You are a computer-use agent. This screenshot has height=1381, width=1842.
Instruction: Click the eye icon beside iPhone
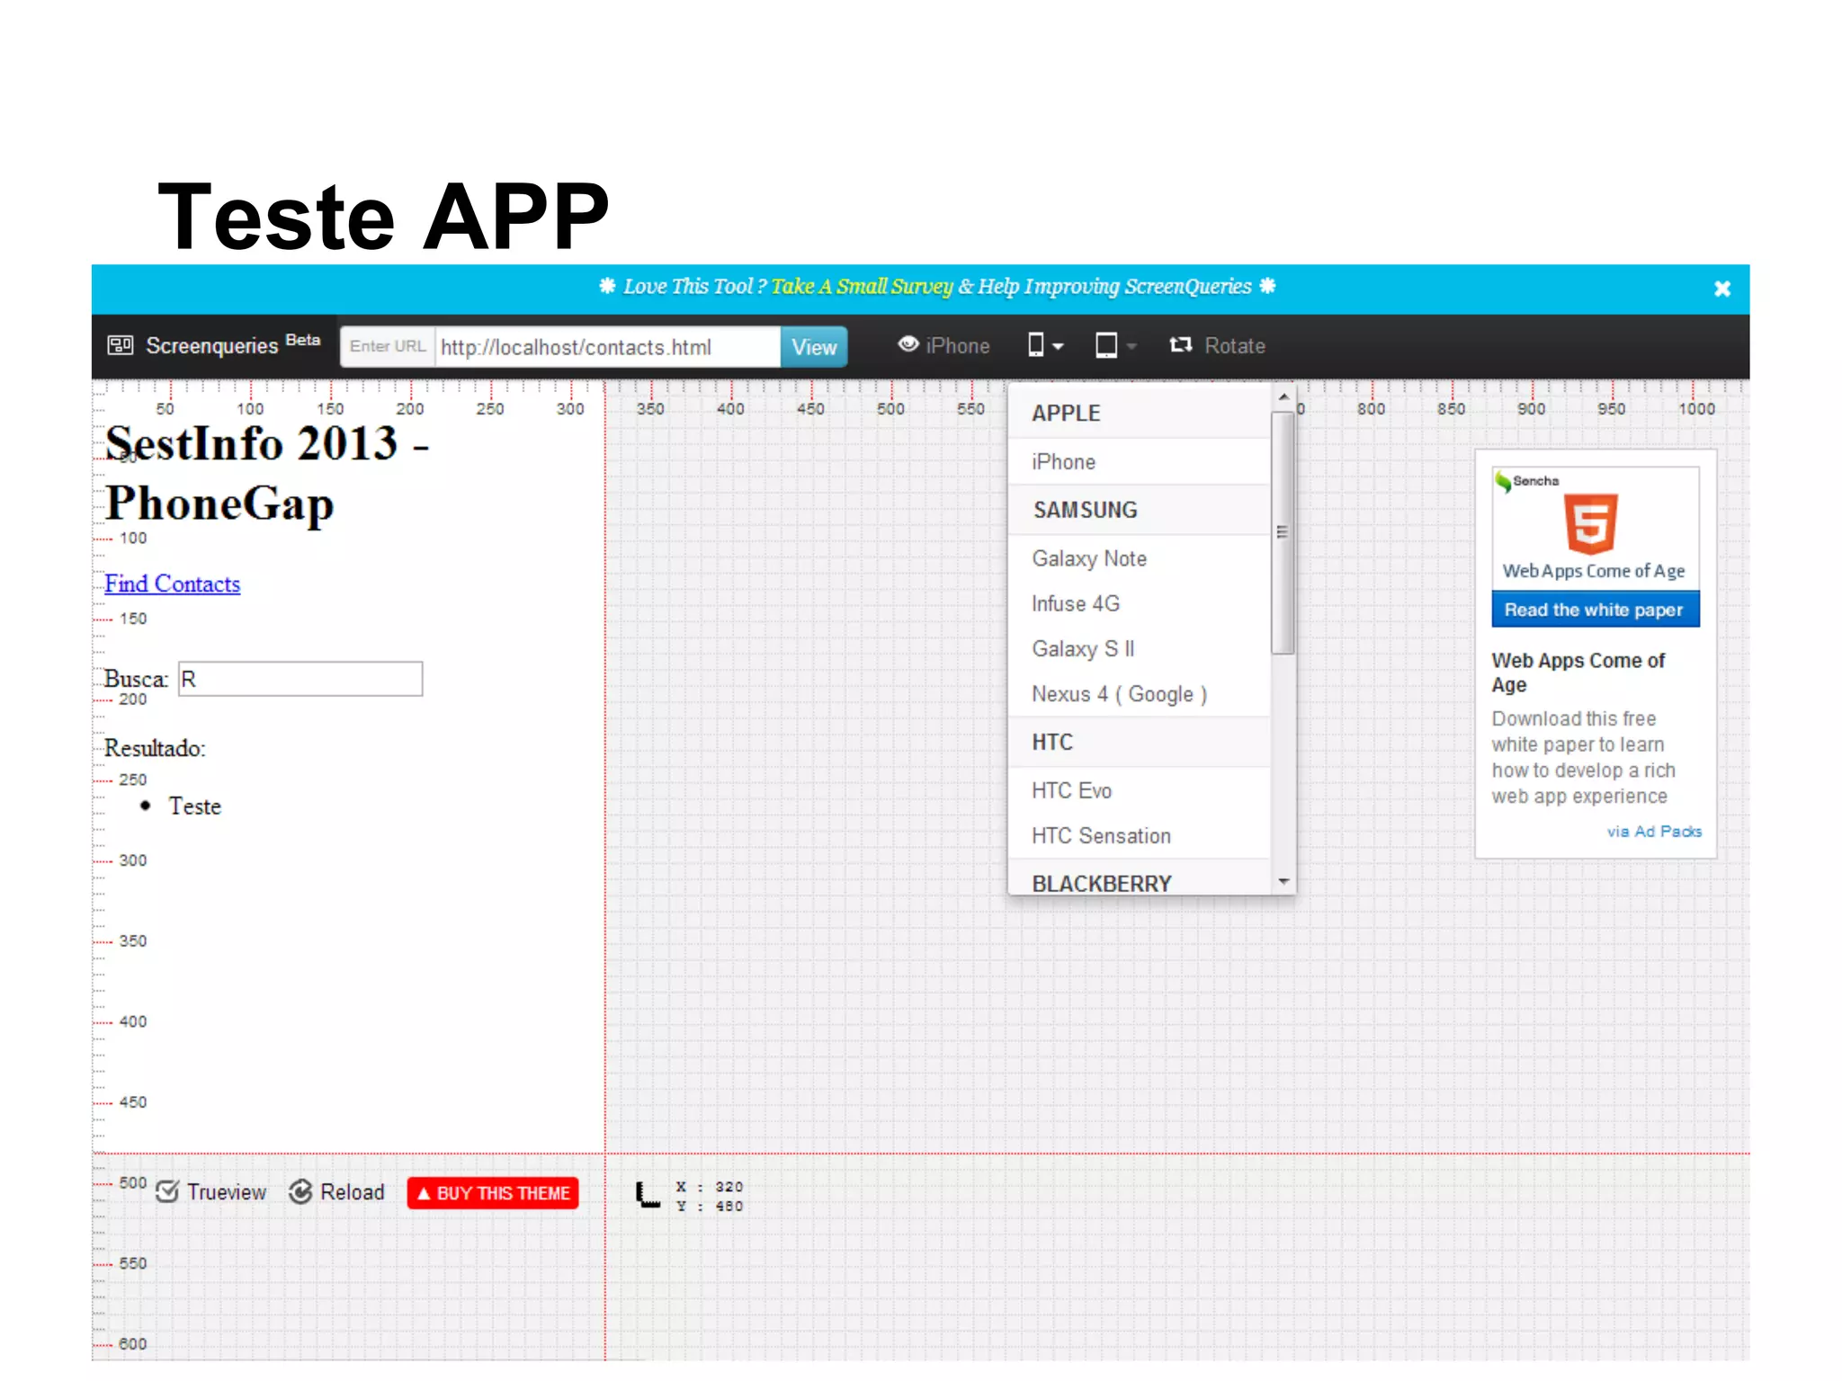(908, 344)
